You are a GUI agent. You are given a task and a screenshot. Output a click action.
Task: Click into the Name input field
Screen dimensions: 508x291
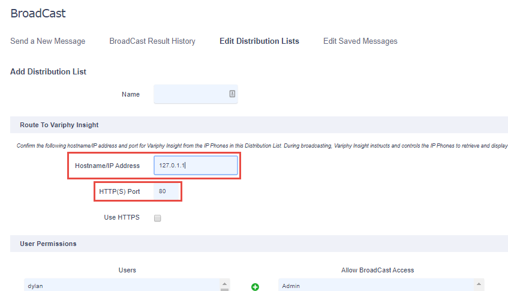pos(196,94)
